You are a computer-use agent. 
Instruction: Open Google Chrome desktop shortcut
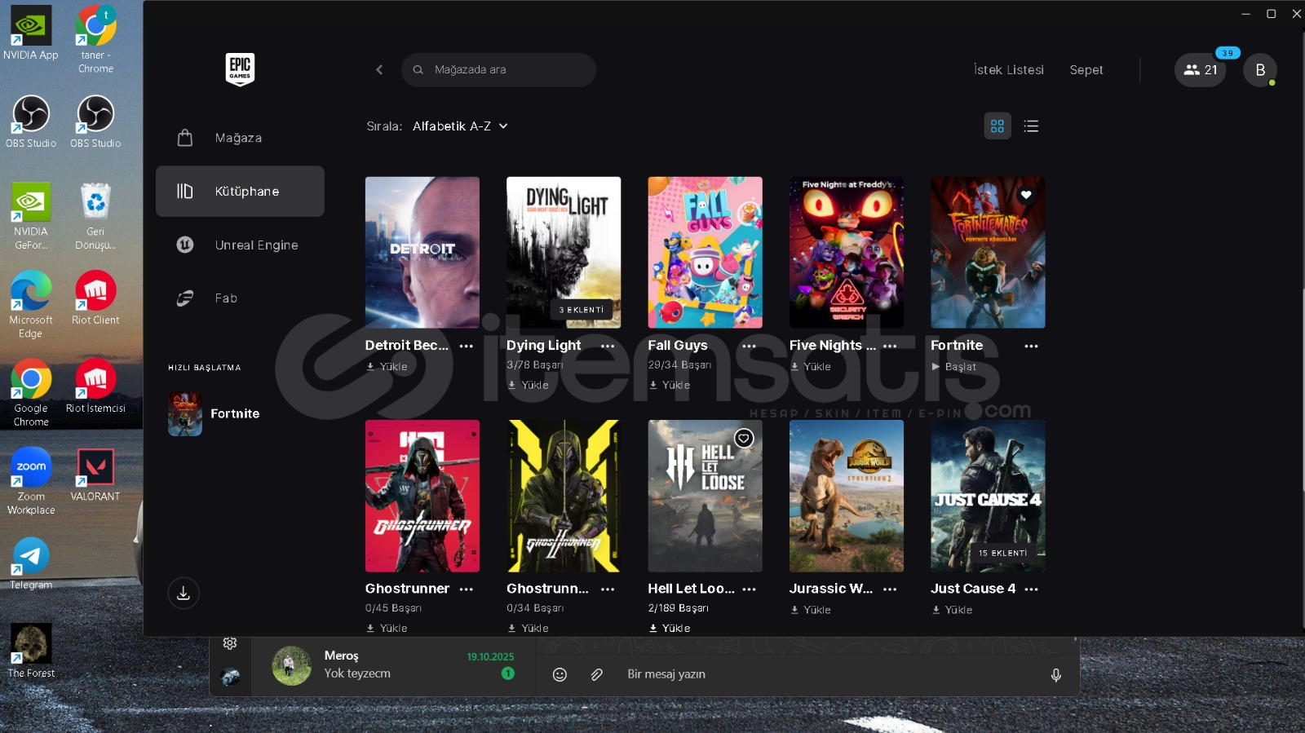pos(31,393)
